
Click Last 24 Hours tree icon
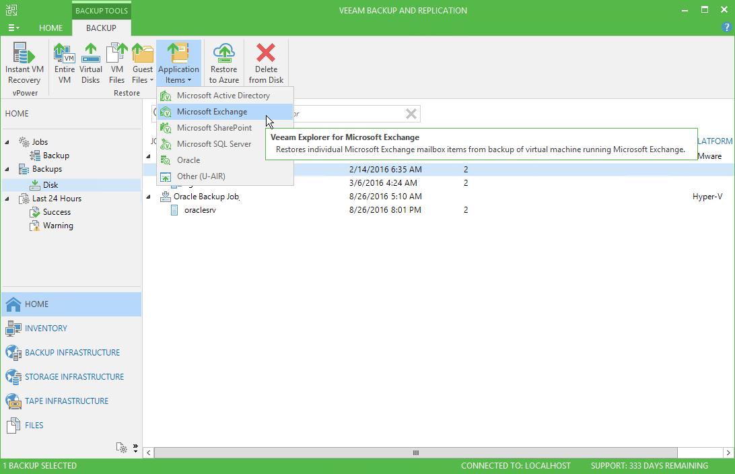click(x=24, y=199)
